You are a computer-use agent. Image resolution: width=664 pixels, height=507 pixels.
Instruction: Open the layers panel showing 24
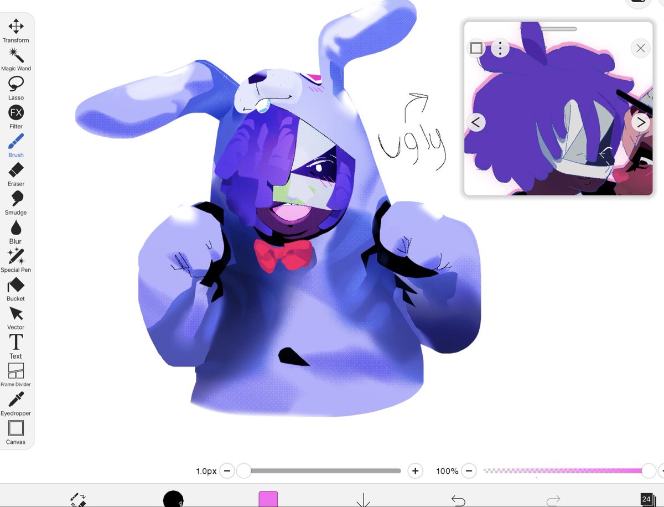click(647, 499)
